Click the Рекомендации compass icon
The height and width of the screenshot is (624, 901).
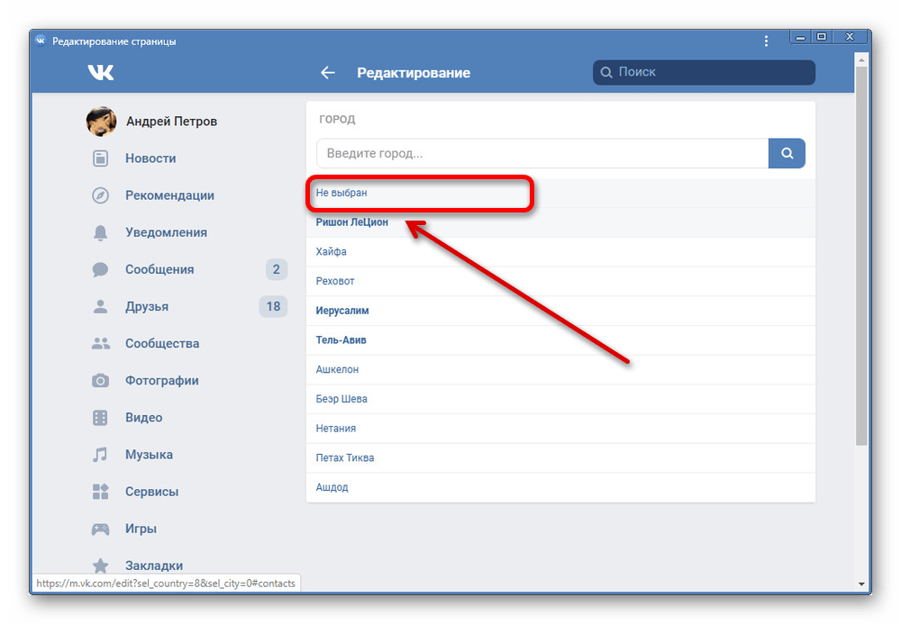[101, 195]
